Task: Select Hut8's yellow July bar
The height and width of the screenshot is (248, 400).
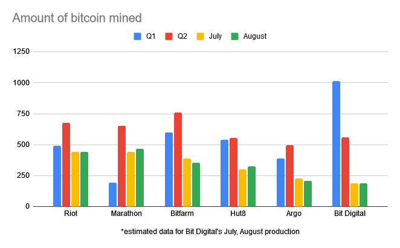Action: point(243,188)
